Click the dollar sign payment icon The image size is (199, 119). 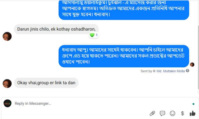click(x=182, y=113)
